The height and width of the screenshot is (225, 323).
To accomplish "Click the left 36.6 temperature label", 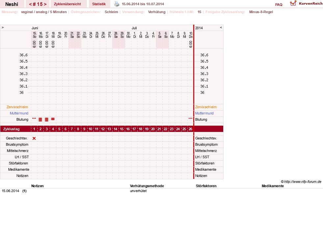I will pyautogui.click(x=23, y=55).
